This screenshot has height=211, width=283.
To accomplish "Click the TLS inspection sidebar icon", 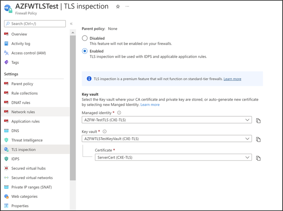I will coord(6,149).
